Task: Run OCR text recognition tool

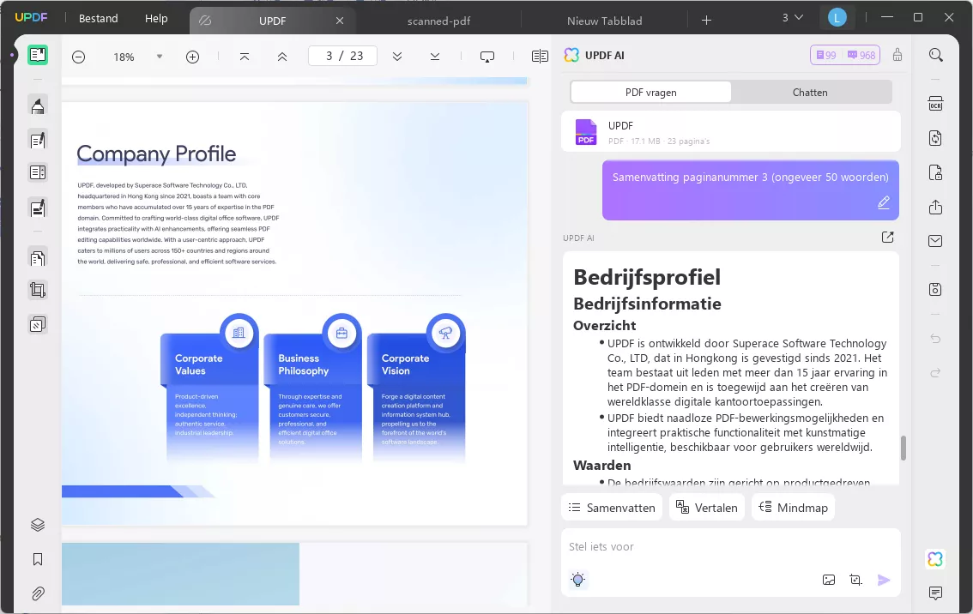Action: 936,104
